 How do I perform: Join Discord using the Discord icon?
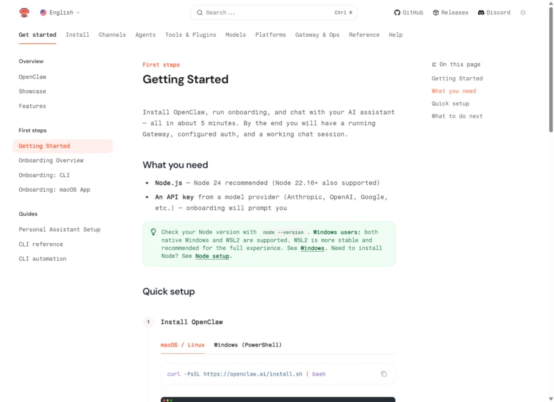(480, 12)
